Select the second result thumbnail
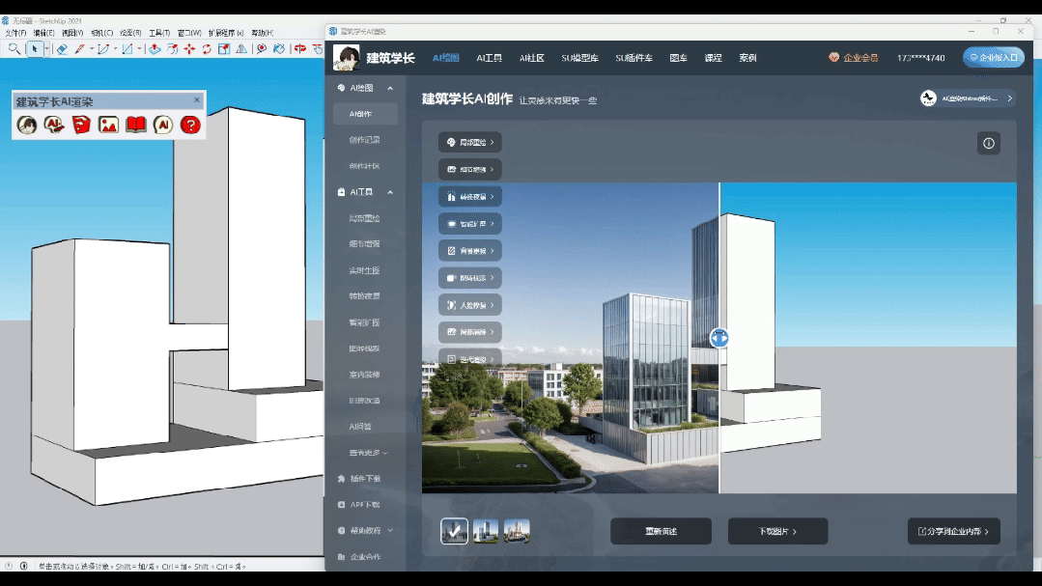1042x586 pixels. pyautogui.click(x=486, y=531)
